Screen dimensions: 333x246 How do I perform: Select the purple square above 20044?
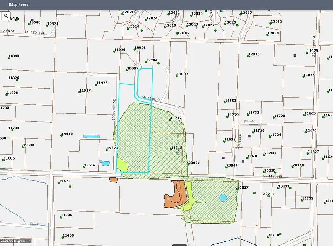pos(224,158)
